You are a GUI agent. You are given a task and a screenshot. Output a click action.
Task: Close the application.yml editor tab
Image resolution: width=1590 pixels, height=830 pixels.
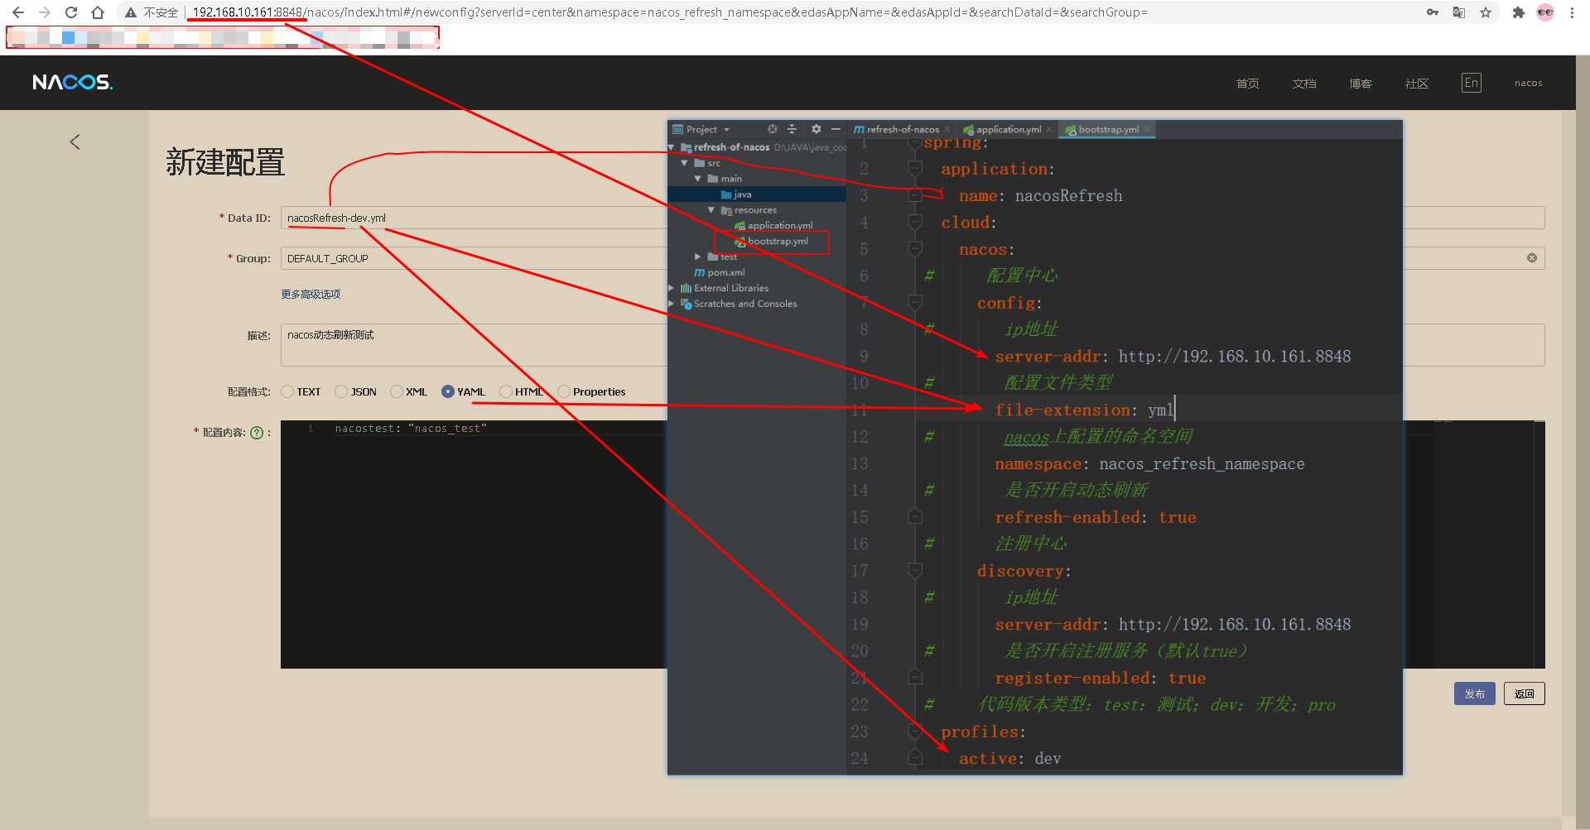pyautogui.click(x=1049, y=130)
